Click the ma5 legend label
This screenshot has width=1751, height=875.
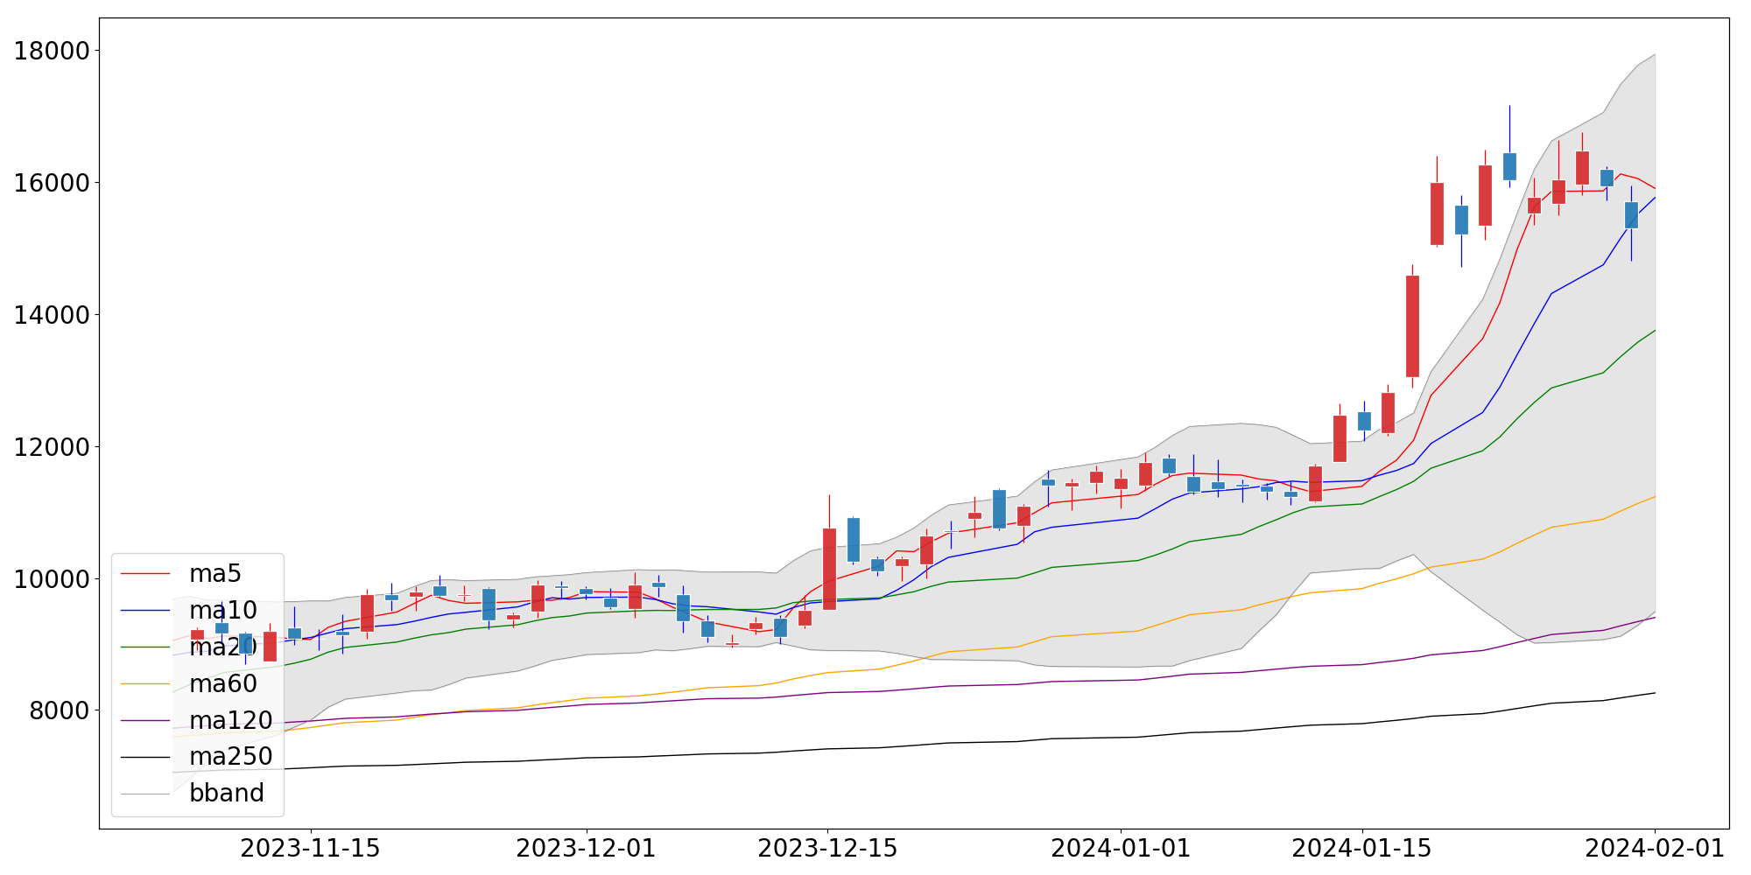pyautogui.click(x=214, y=574)
